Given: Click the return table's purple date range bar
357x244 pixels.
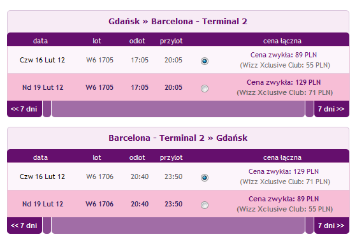Looking at the screenshot, I should tap(178, 226).
